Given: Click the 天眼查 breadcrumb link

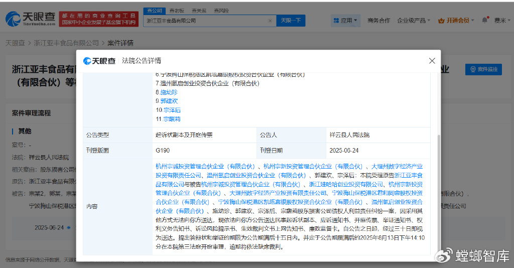Looking at the screenshot, I should [x=15, y=43].
